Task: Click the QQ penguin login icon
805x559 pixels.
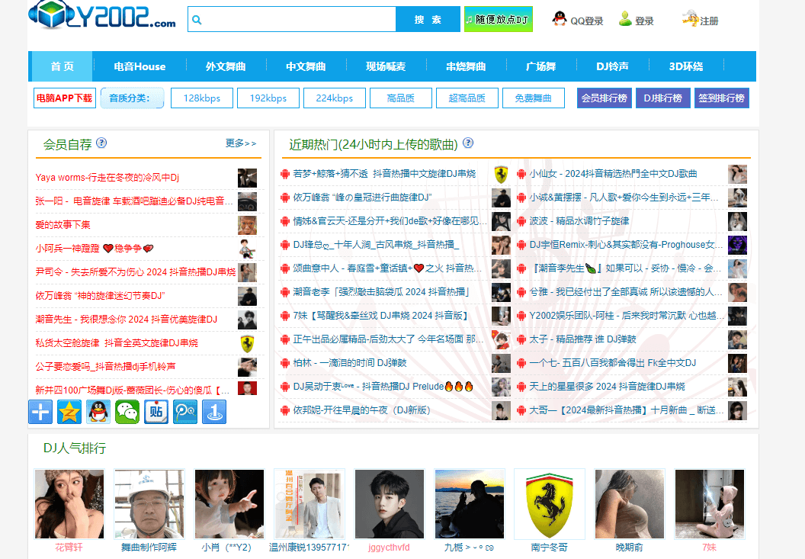Action: point(560,19)
